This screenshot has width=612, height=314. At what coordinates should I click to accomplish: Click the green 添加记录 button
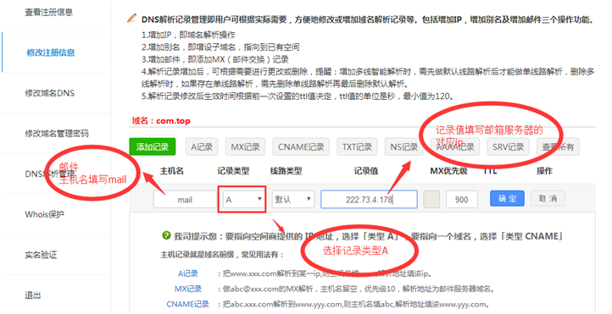(153, 147)
